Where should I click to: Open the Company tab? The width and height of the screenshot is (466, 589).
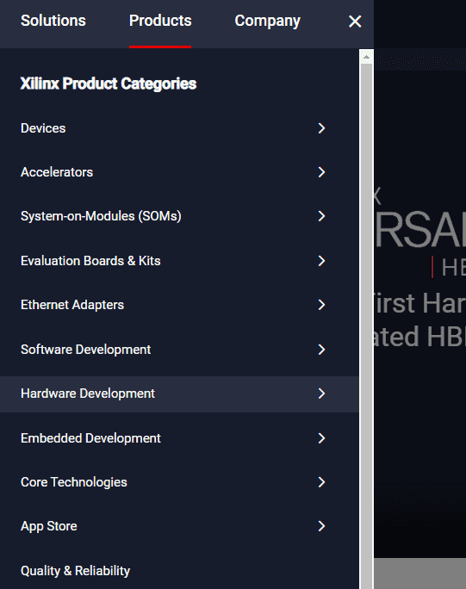pyautogui.click(x=267, y=21)
